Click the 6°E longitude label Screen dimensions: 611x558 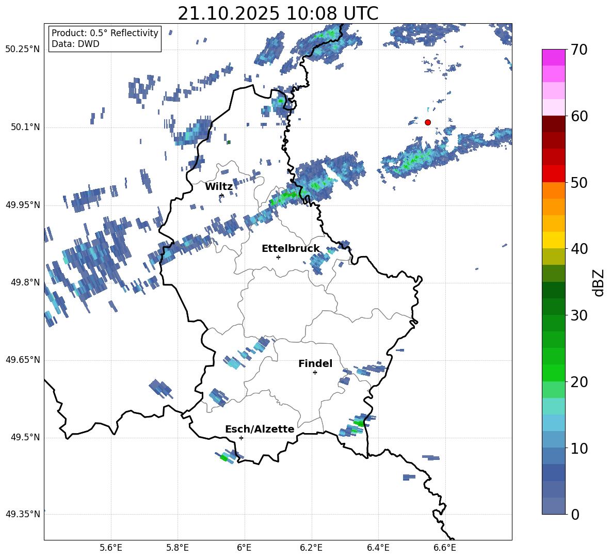(x=244, y=548)
